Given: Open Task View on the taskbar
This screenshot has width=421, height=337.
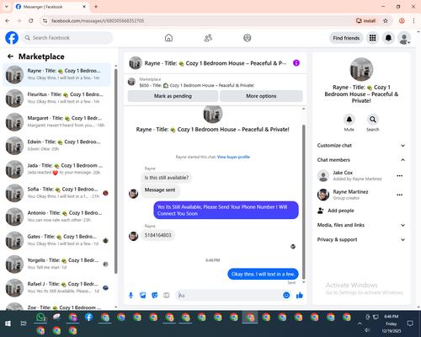Looking at the screenshot, I should [x=24, y=324].
